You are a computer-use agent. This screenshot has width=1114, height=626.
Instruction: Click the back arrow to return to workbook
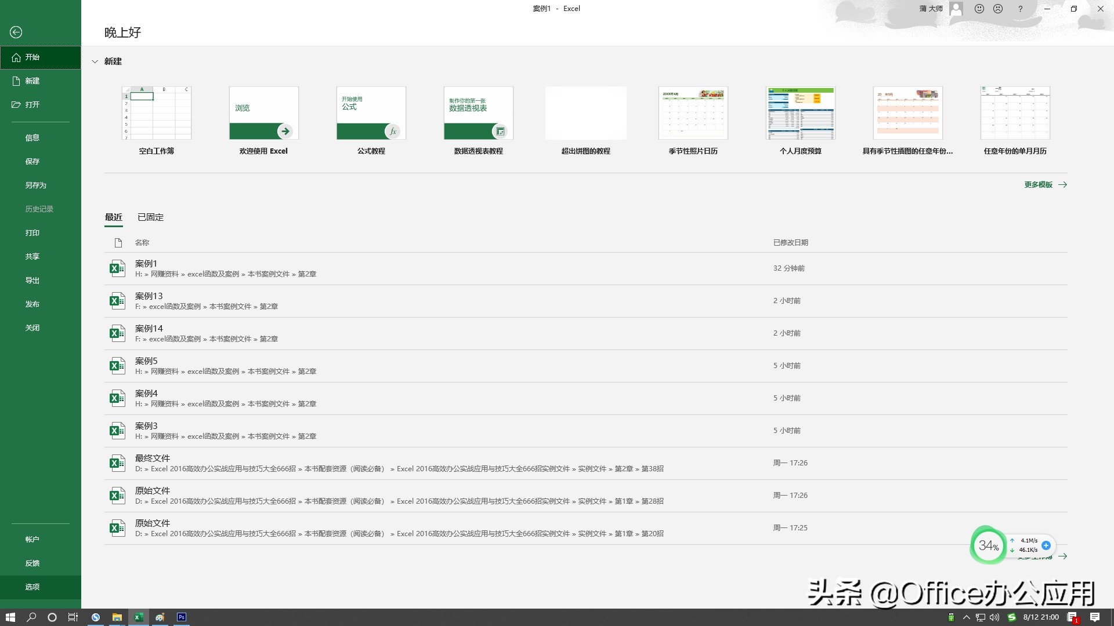pos(16,32)
